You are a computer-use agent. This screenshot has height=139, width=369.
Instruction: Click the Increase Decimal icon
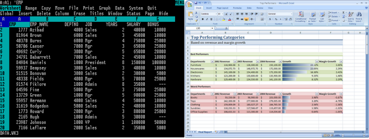click(286, 19)
